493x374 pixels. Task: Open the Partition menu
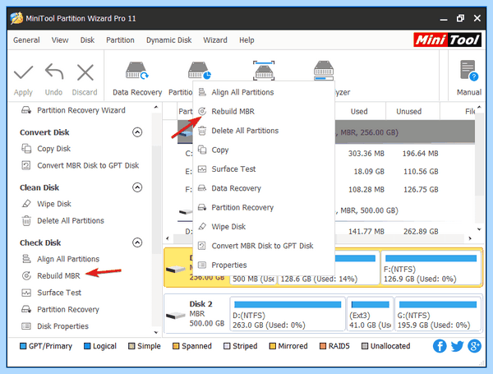coord(120,40)
